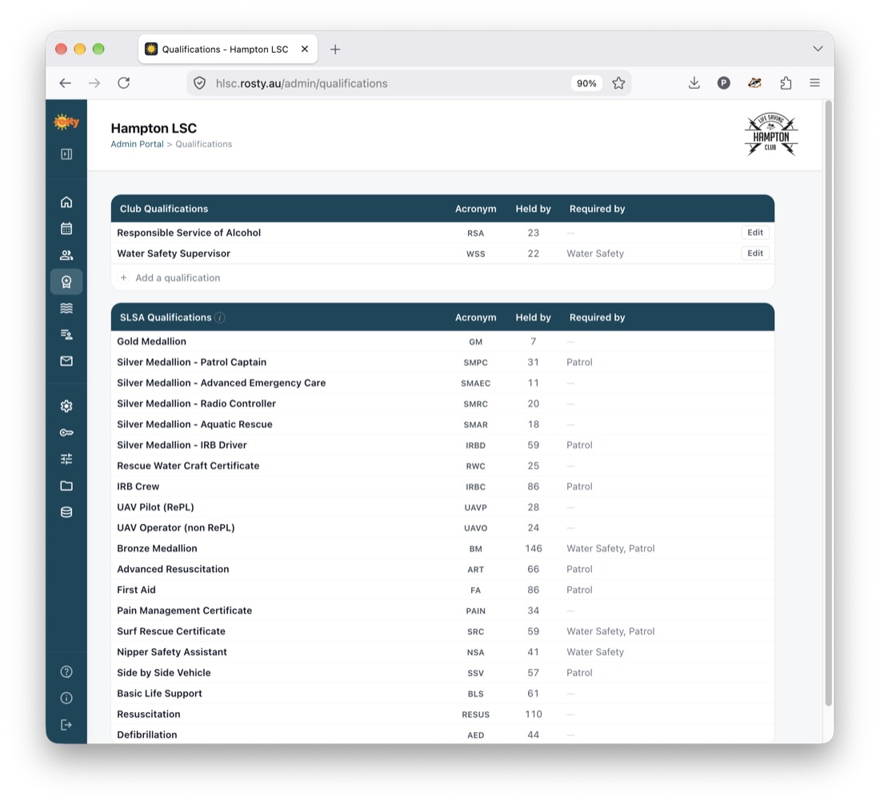The height and width of the screenshot is (804, 880).
Task: Edit Responsible Service of Alcohol qualification
Action: (x=755, y=232)
